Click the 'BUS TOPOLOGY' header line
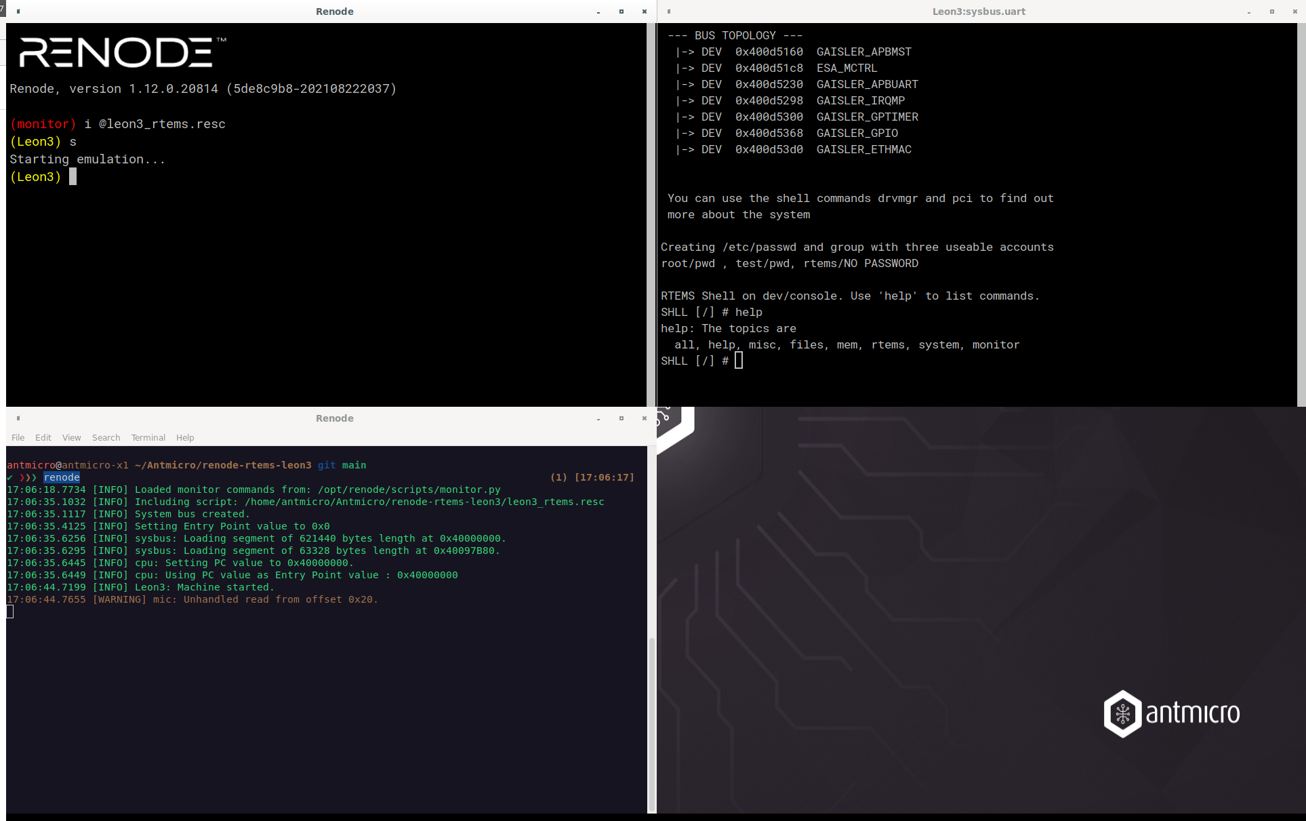 (735, 36)
